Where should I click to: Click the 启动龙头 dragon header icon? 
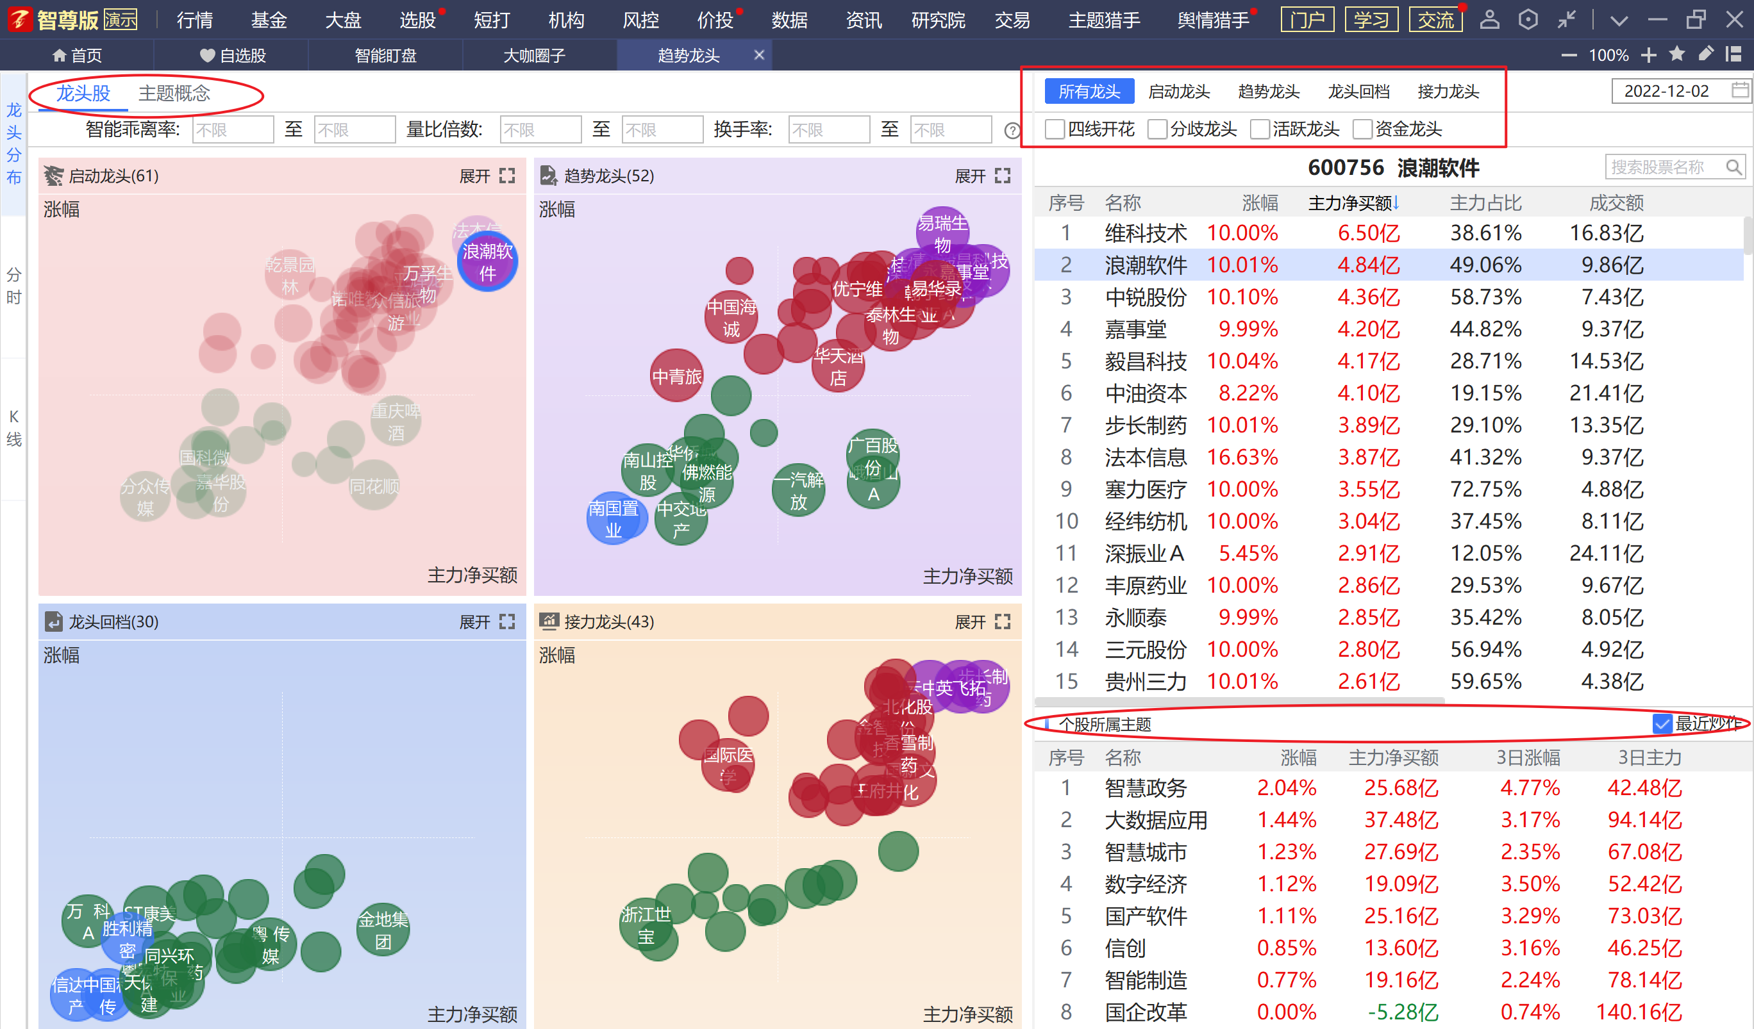point(53,176)
